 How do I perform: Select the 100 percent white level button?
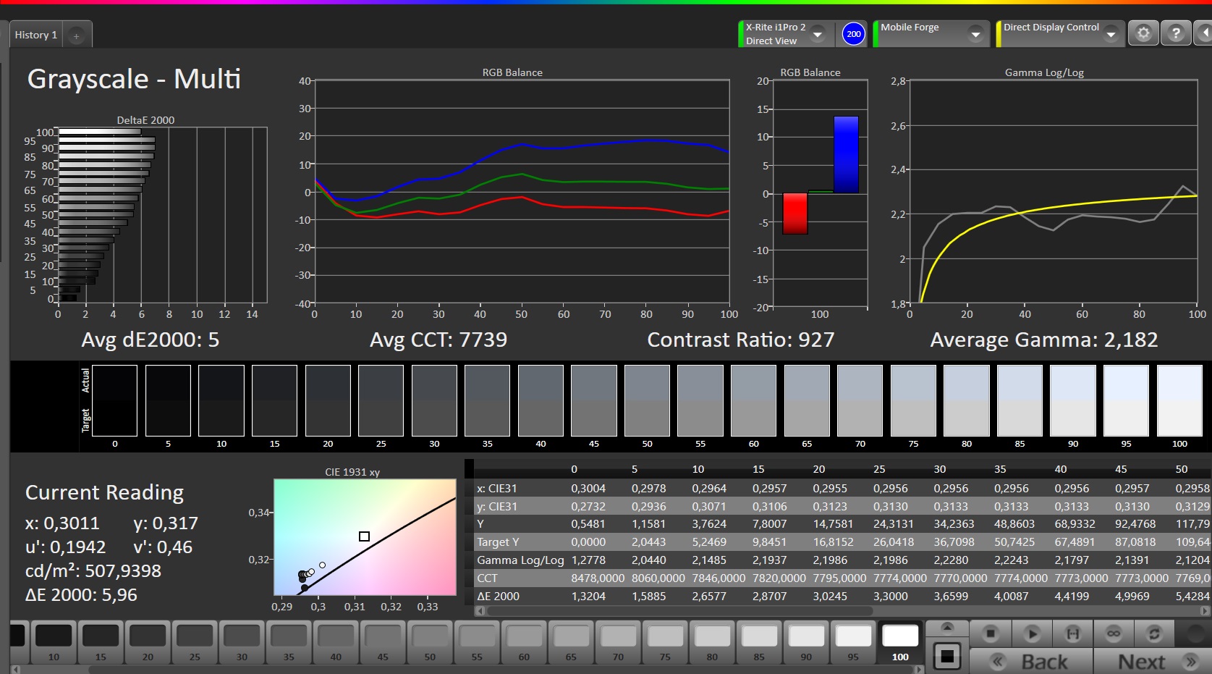900,642
